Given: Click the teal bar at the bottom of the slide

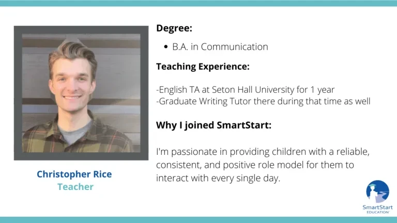Looking at the screenshot, I should [198, 220].
